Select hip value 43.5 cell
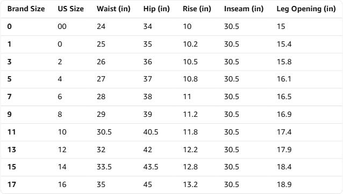Image resolution: width=343 pixels, height=194 pixels. point(151,167)
